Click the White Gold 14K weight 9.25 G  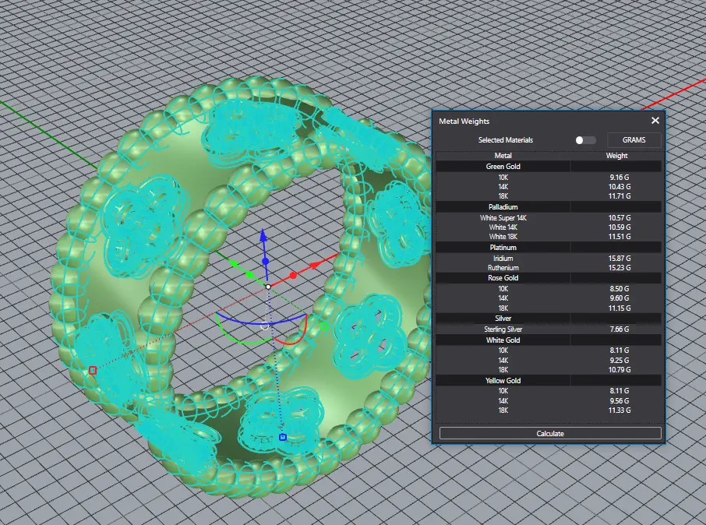point(620,360)
